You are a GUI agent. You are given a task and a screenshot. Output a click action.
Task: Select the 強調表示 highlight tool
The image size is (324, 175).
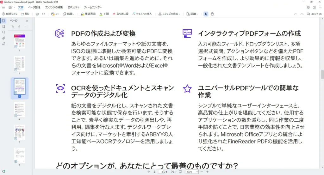(x=88, y=14)
